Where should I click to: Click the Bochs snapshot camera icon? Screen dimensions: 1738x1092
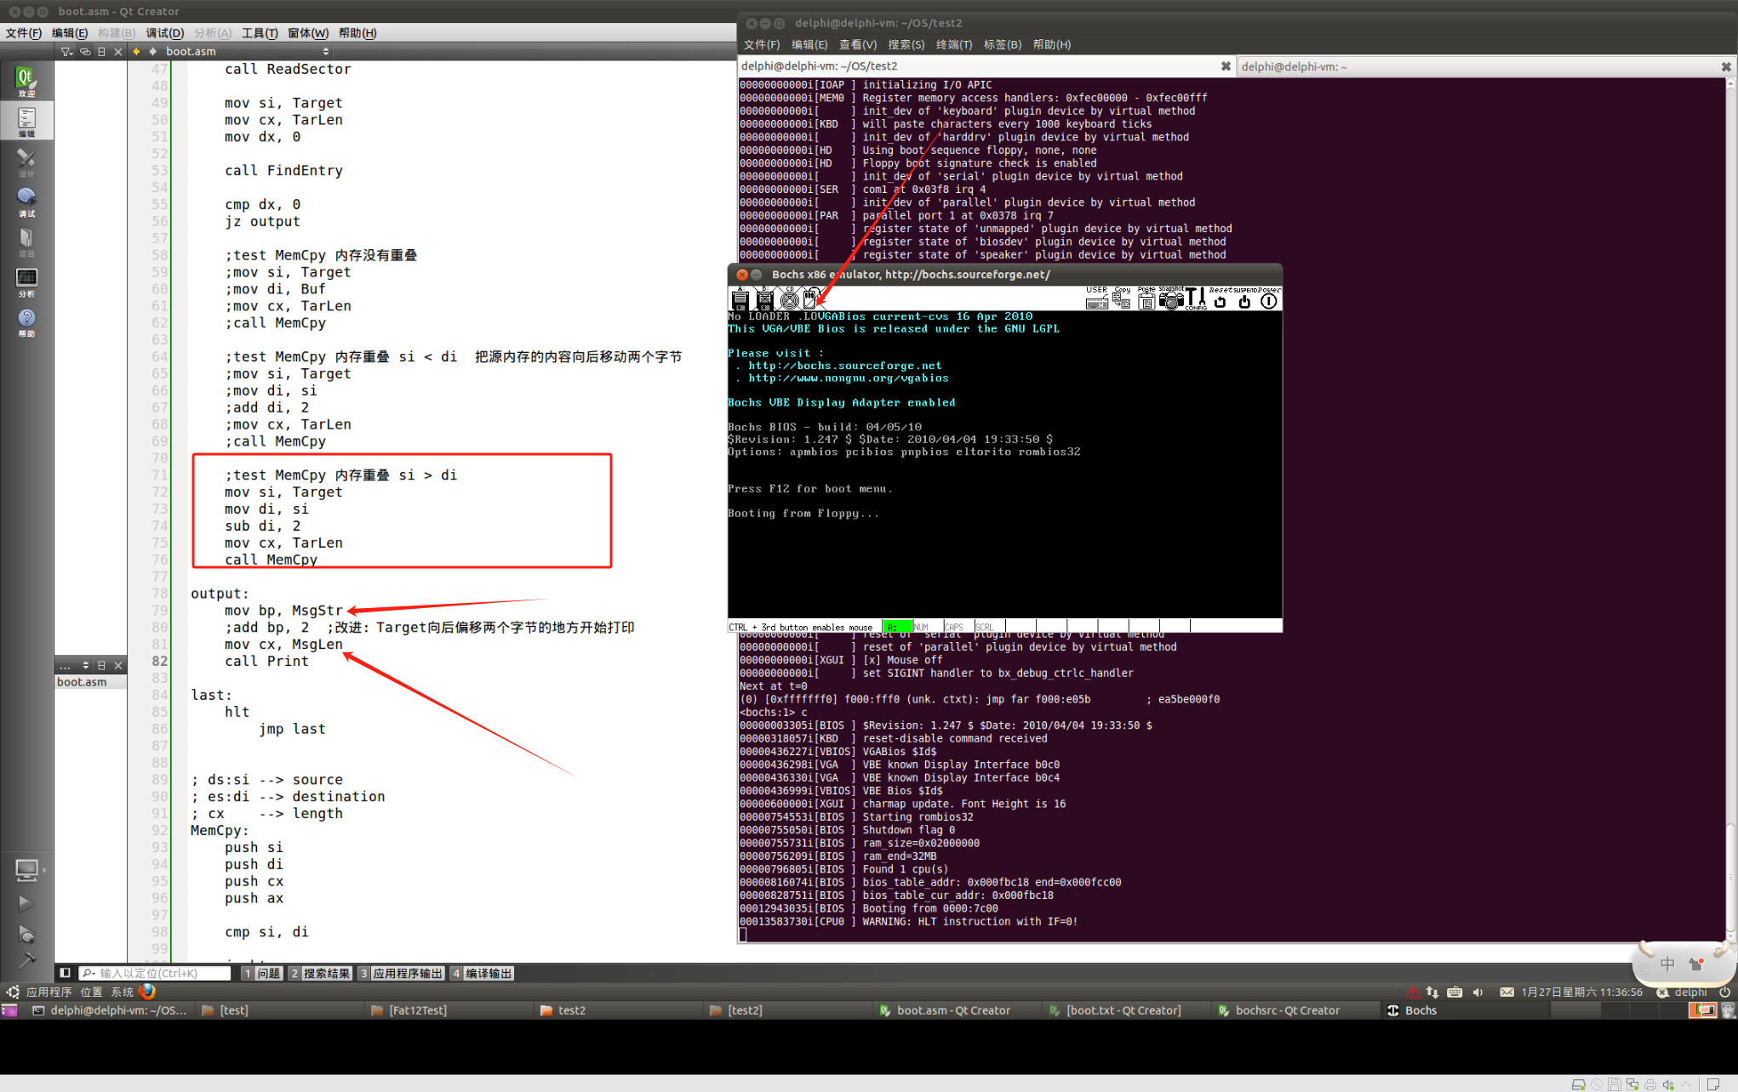(1171, 299)
